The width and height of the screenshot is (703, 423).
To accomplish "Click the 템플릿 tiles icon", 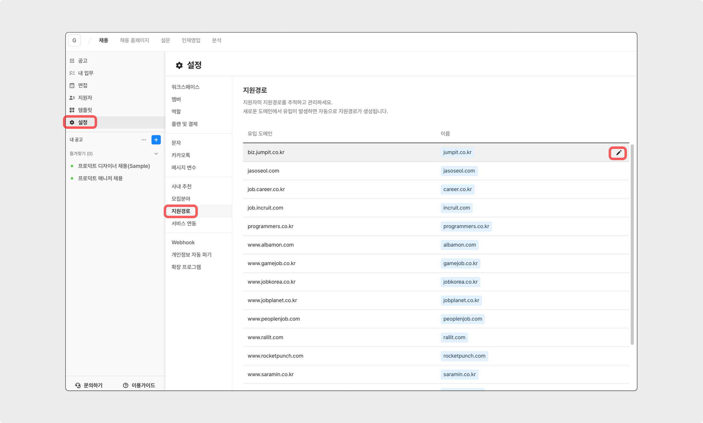I will coord(72,110).
